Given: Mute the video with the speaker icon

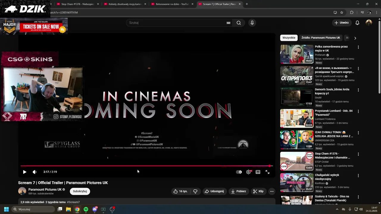Looking at the screenshot, I should tap(35, 172).
